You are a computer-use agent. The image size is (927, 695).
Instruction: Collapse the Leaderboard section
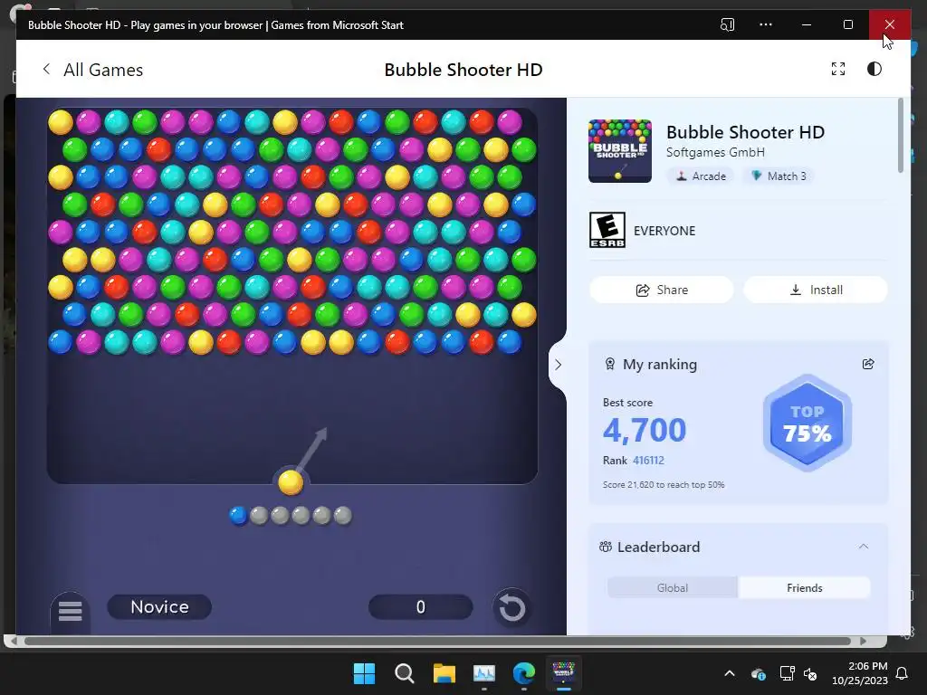(863, 547)
